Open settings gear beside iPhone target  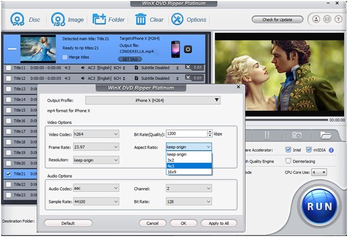click(188, 49)
